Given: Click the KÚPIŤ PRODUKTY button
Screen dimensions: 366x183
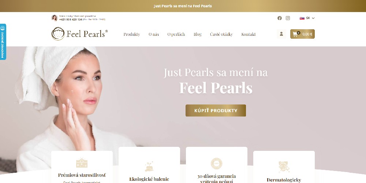Looking at the screenshot, I should (216, 111).
